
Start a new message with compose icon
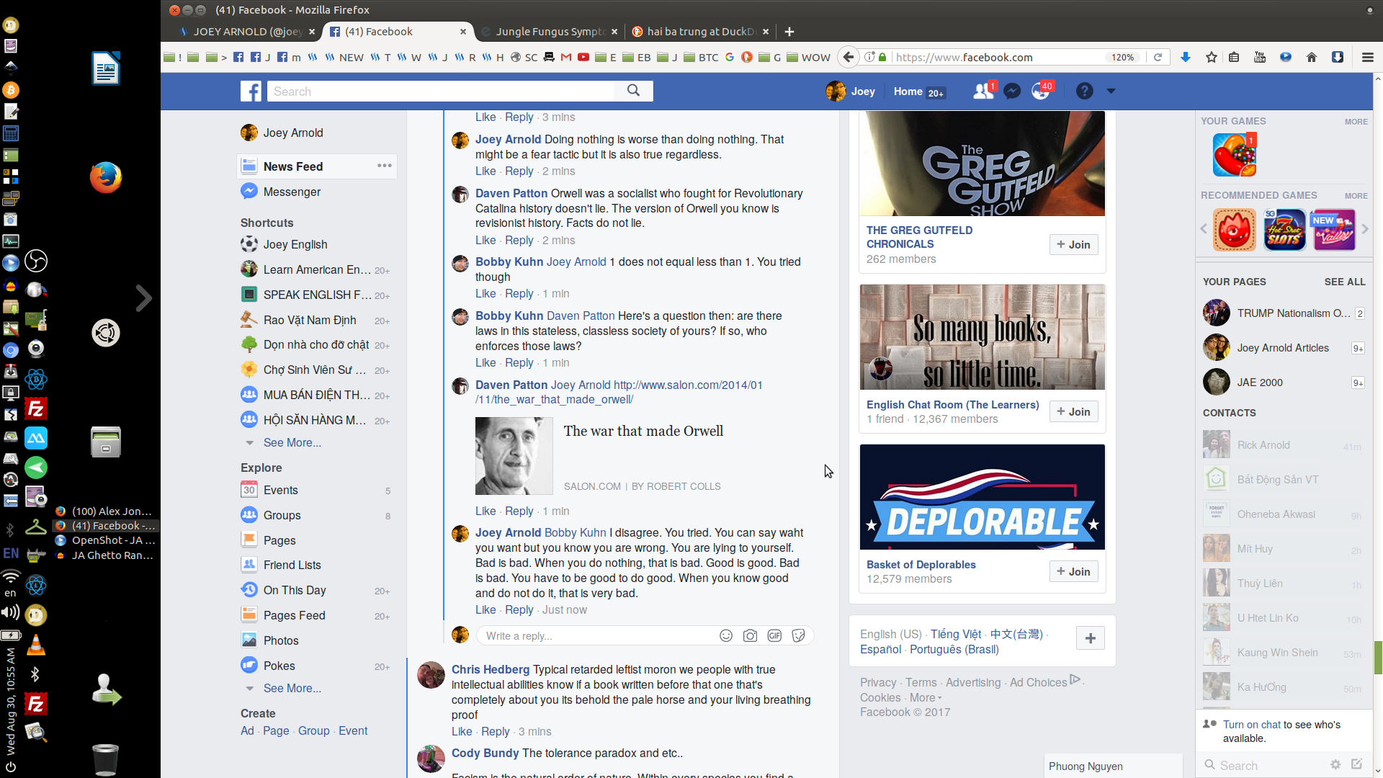[1357, 764]
